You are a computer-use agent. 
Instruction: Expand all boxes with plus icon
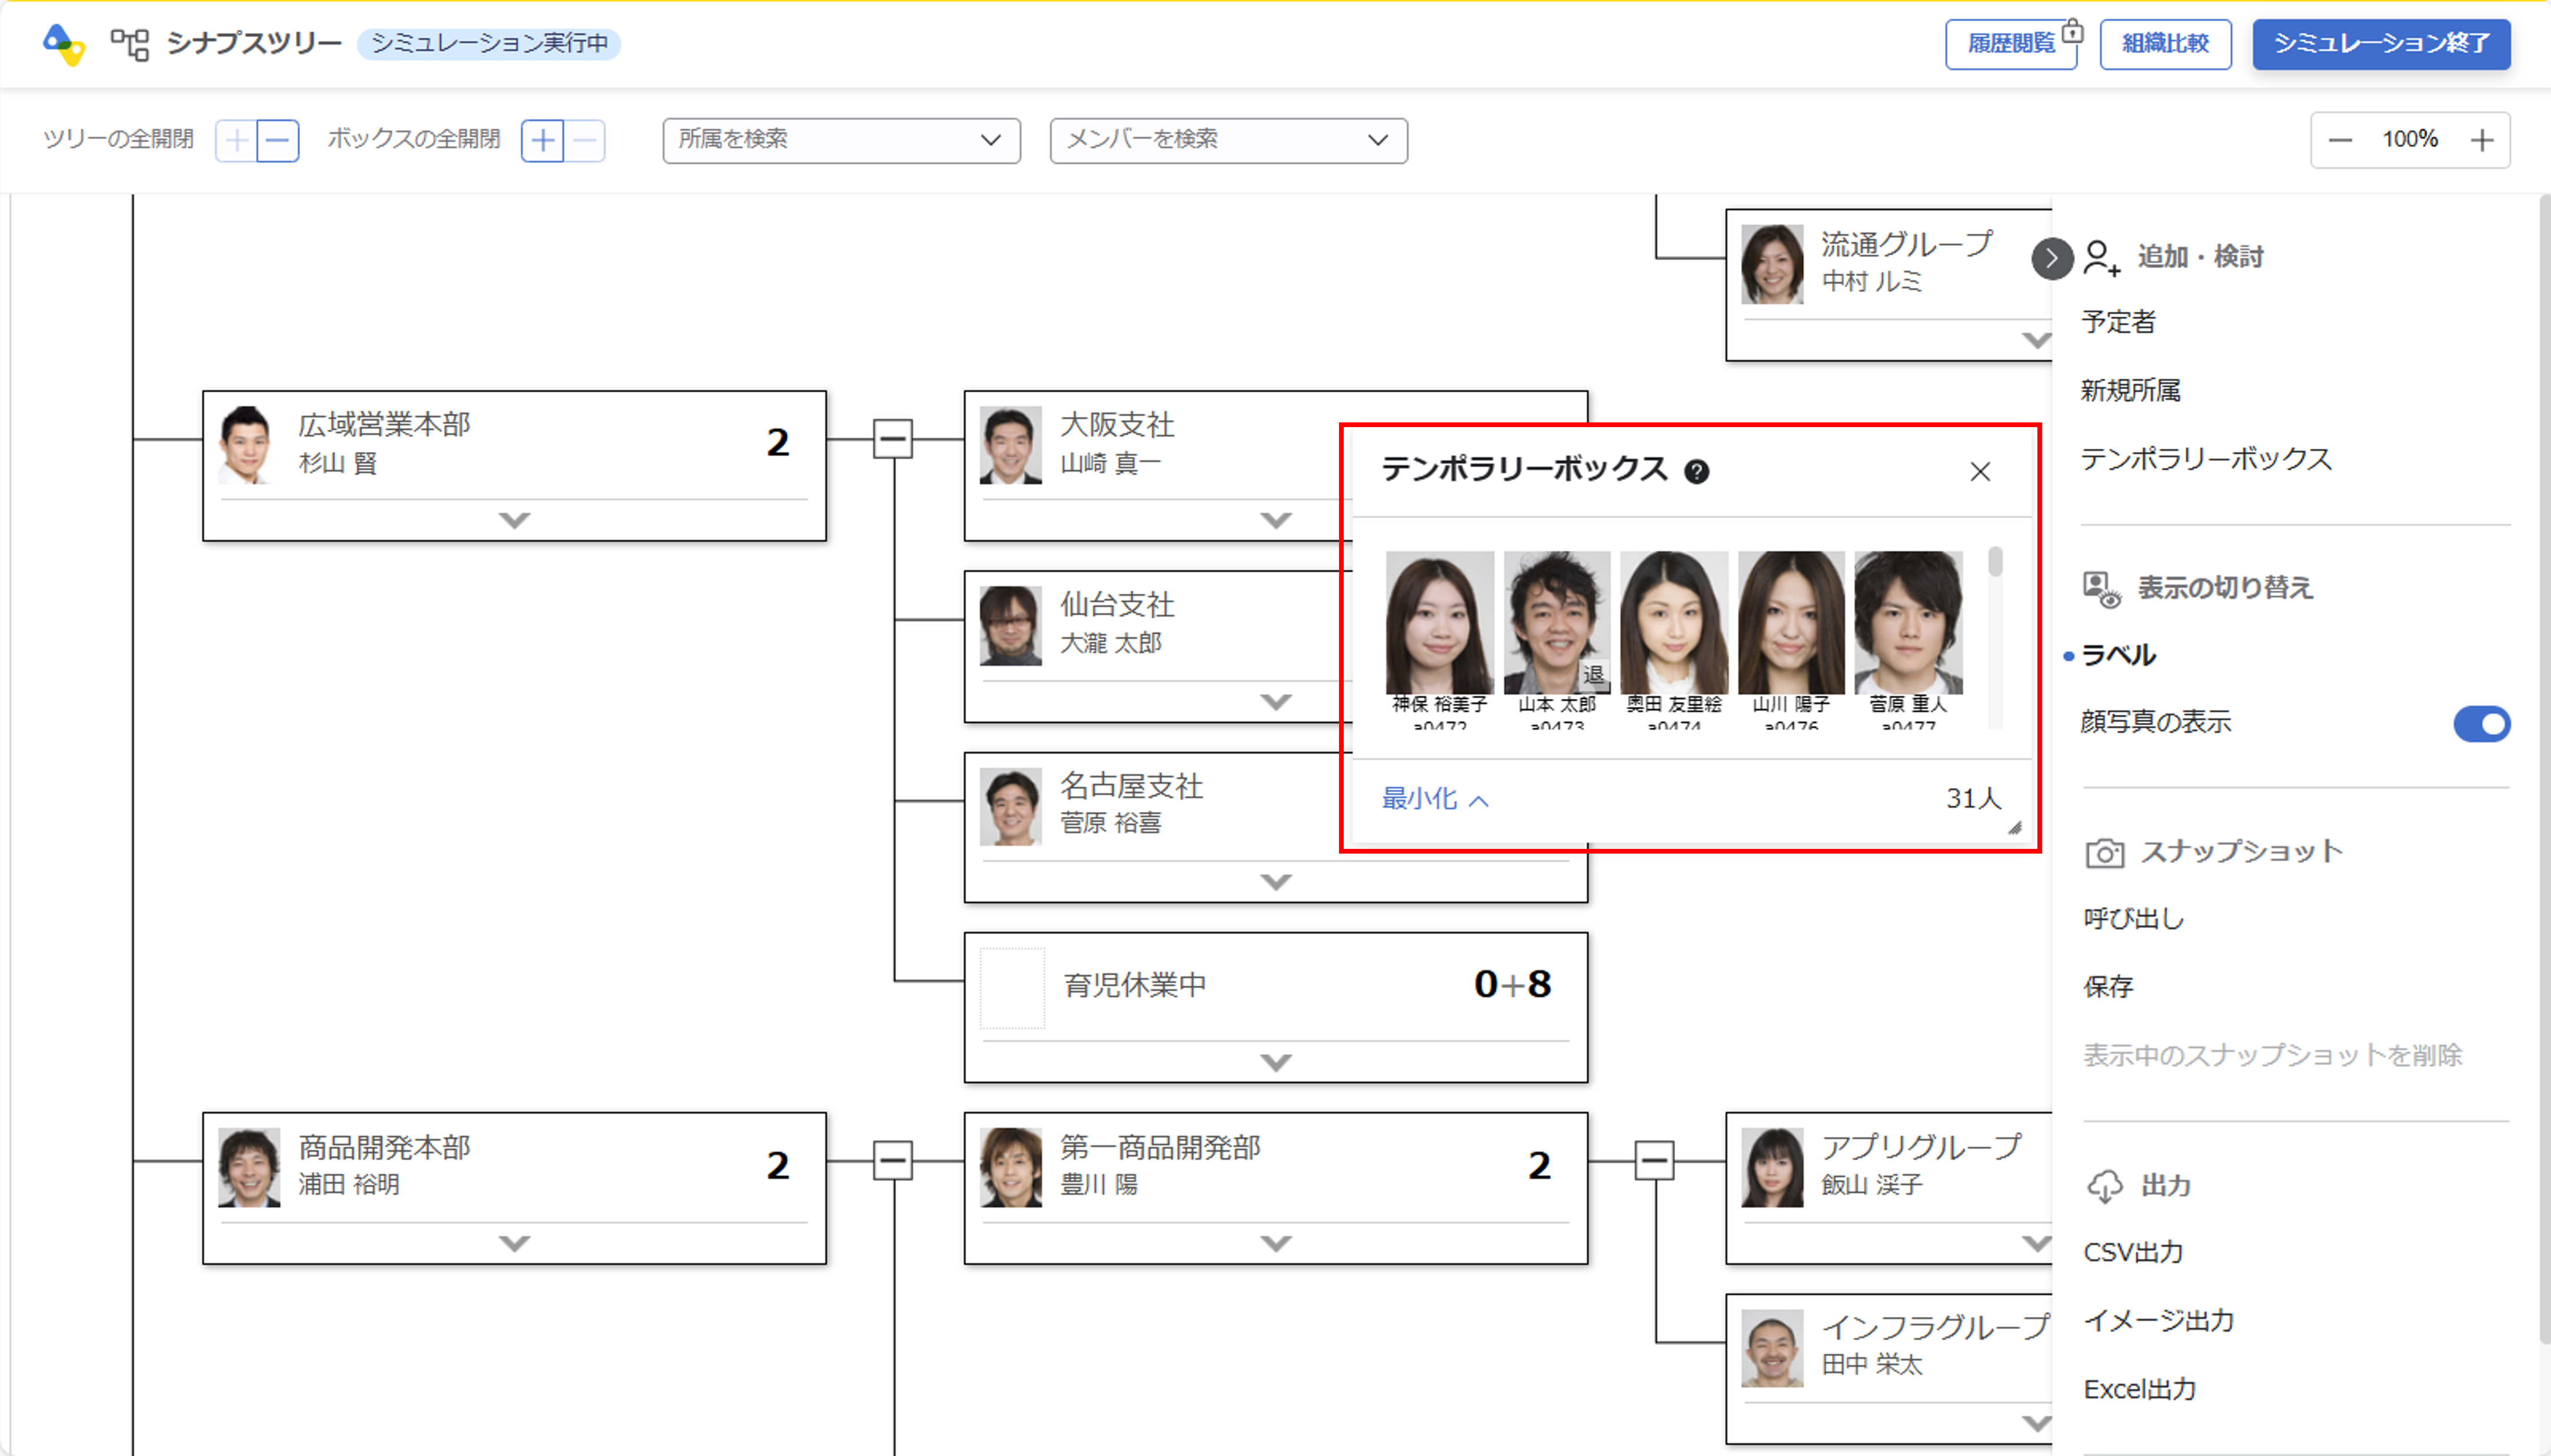(542, 140)
